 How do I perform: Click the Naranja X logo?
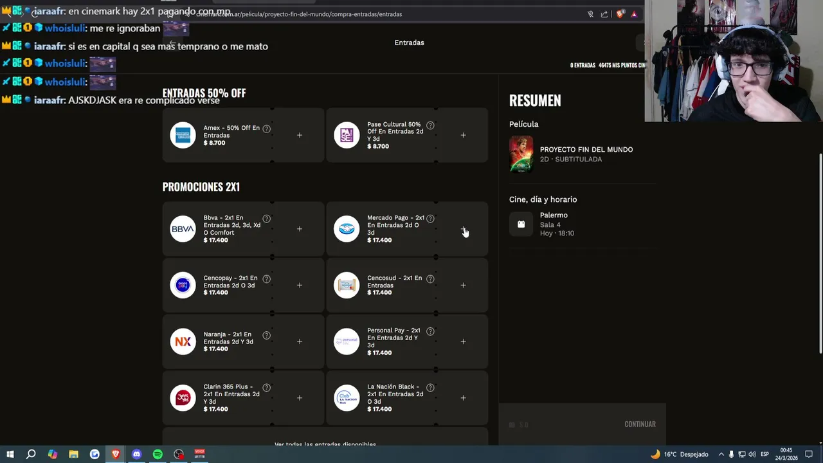(183, 341)
